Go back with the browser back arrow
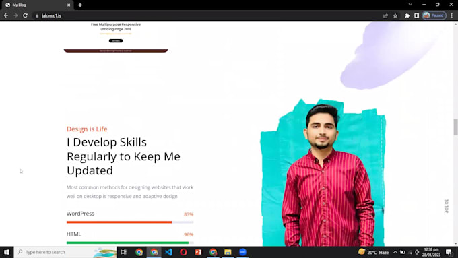This screenshot has height=258, width=458. (6, 15)
